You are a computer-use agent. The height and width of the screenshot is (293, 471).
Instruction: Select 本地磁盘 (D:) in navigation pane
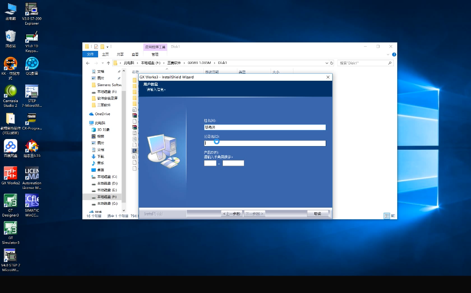(104, 183)
